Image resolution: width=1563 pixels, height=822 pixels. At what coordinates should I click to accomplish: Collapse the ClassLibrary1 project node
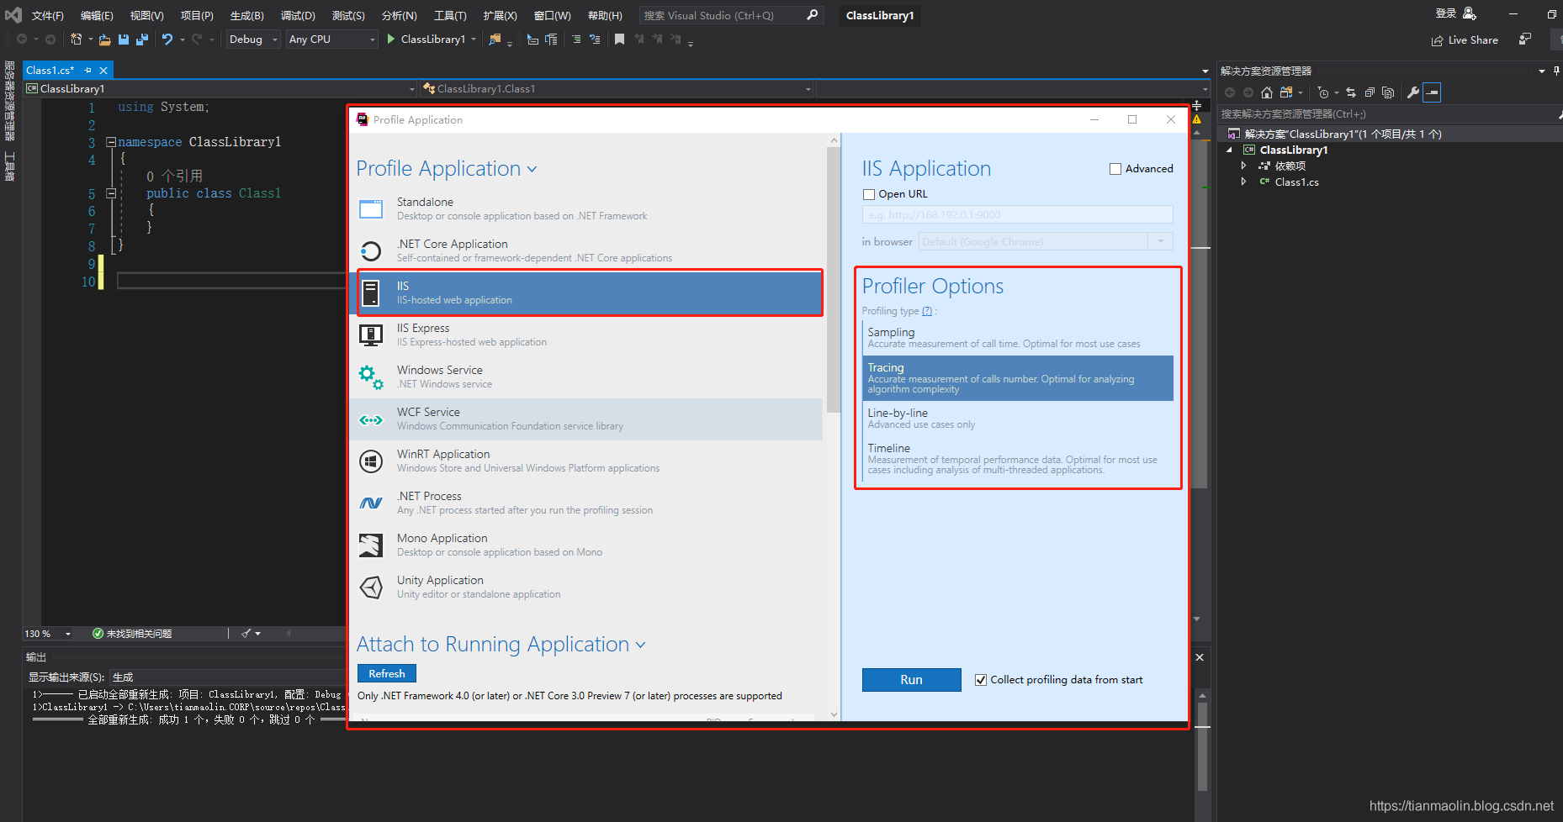click(x=1229, y=150)
